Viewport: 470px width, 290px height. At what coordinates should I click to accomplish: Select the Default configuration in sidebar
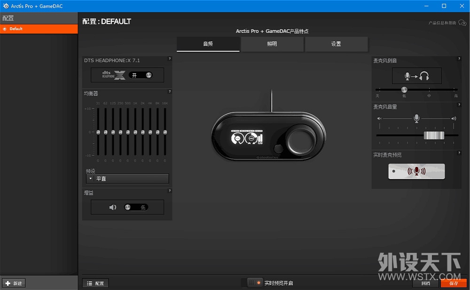tap(39, 29)
